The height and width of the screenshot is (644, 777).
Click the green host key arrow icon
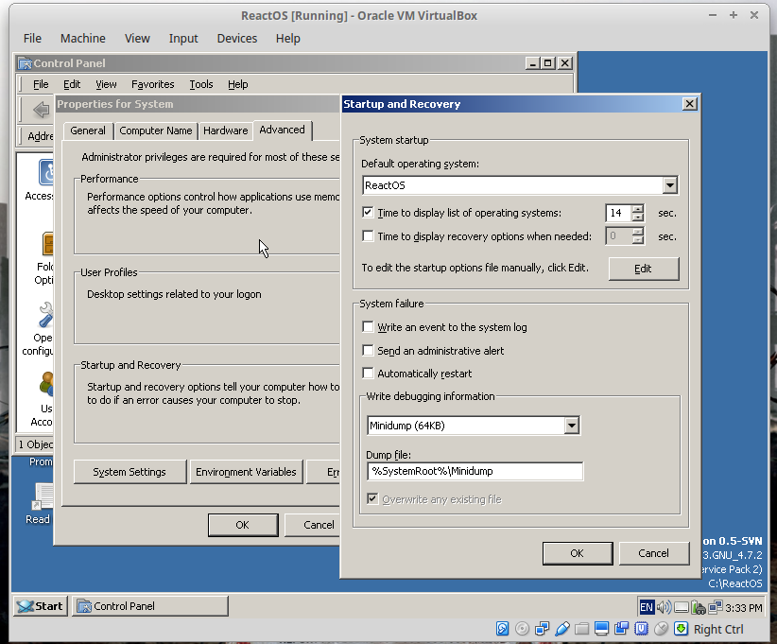point(681,629)
